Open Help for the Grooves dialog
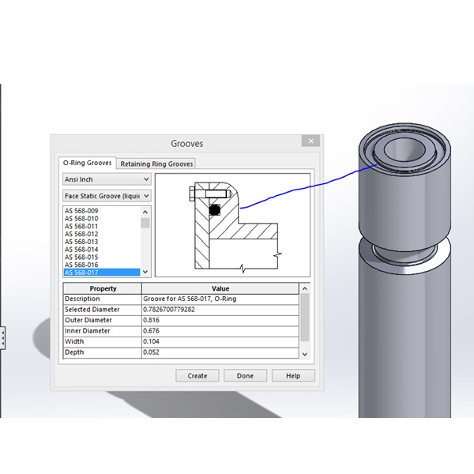Viewport: 474px width, 474px height. (292, 376)
